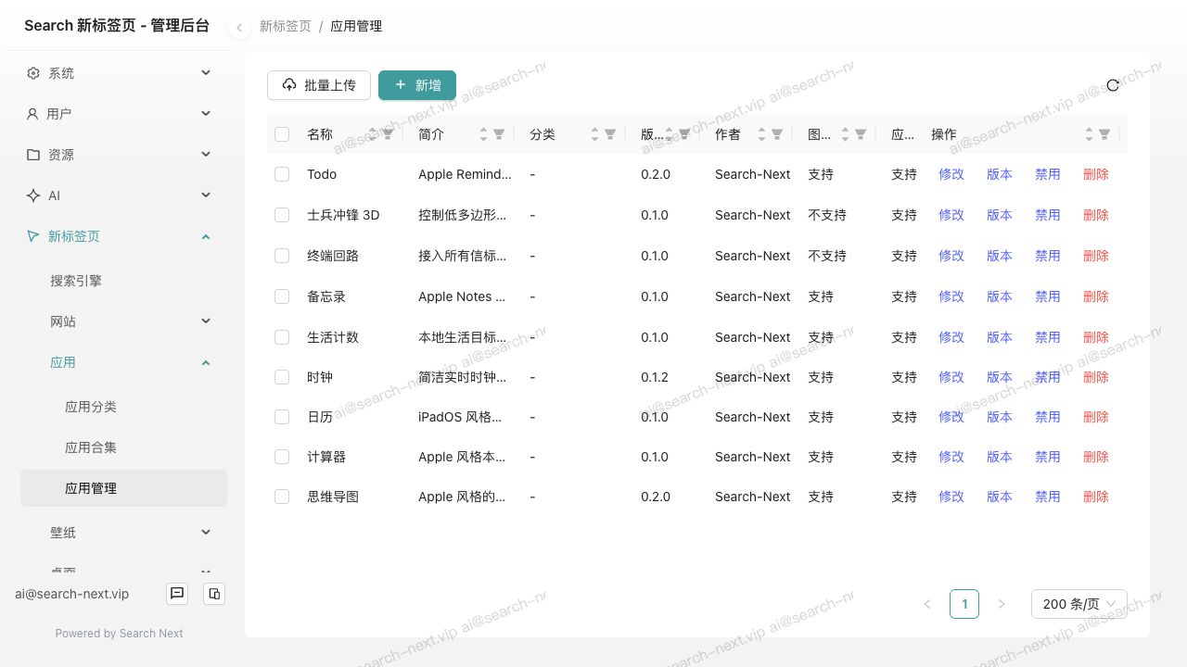Click the 批量上传 button
The image size is (1187, 667).
pos(319,85)
